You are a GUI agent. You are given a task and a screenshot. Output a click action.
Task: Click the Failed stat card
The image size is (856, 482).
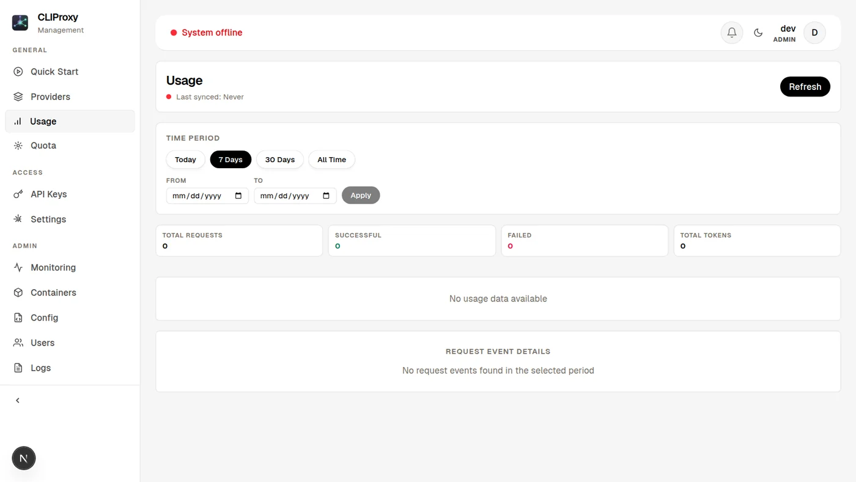coord(585,240)
